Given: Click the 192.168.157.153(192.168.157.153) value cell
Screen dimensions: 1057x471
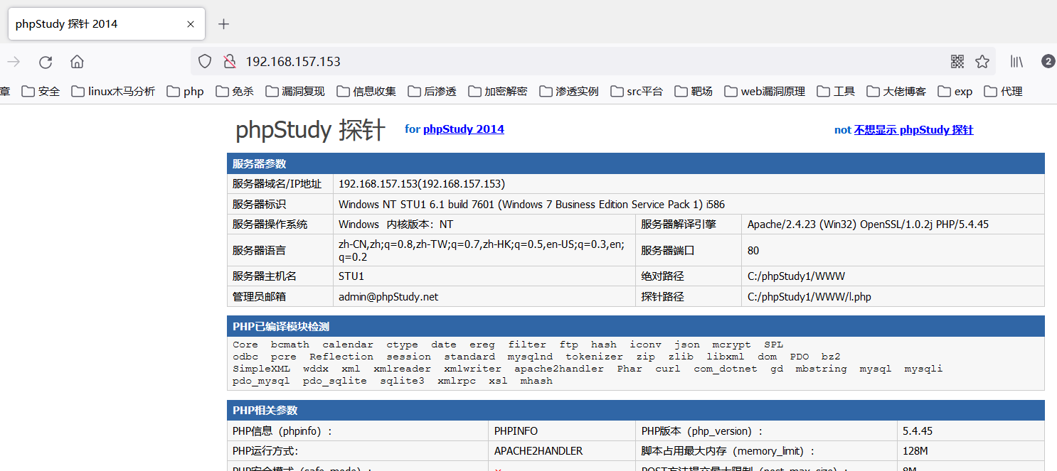Looking at the screenshot, I should (689, 184).
